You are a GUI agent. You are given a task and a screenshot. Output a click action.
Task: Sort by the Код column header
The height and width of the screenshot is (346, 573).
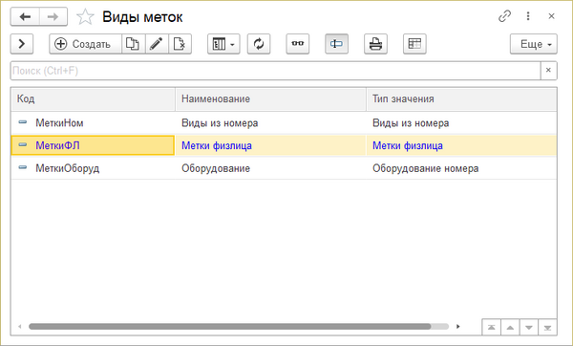94,98
